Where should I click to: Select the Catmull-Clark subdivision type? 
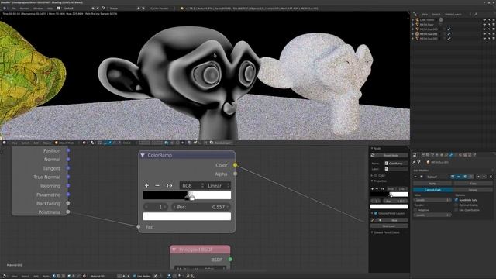tap(432, 190)
